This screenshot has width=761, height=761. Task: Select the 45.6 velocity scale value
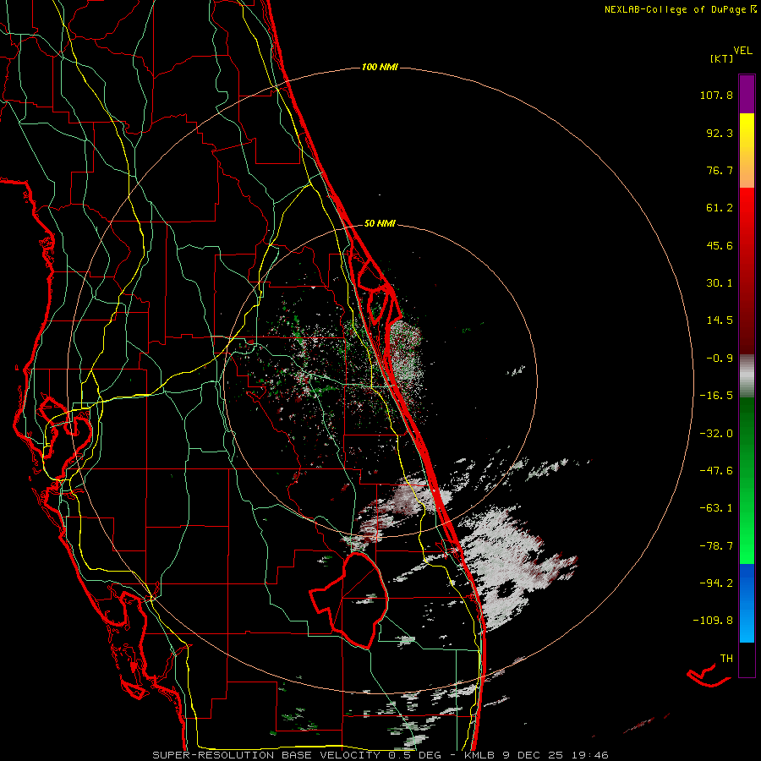tap(720, 245)
